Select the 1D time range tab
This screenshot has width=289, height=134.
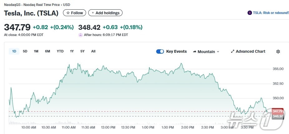(x=14, y=51)
